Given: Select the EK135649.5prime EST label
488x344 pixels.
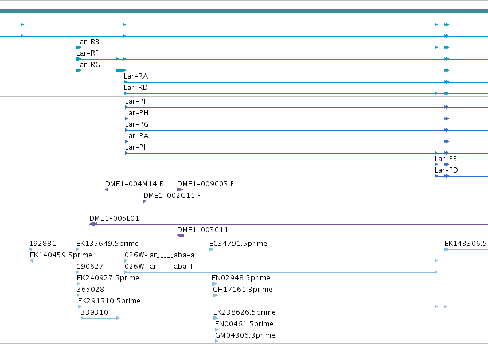Looking at the screenshot, I should [x=107, y=244].
